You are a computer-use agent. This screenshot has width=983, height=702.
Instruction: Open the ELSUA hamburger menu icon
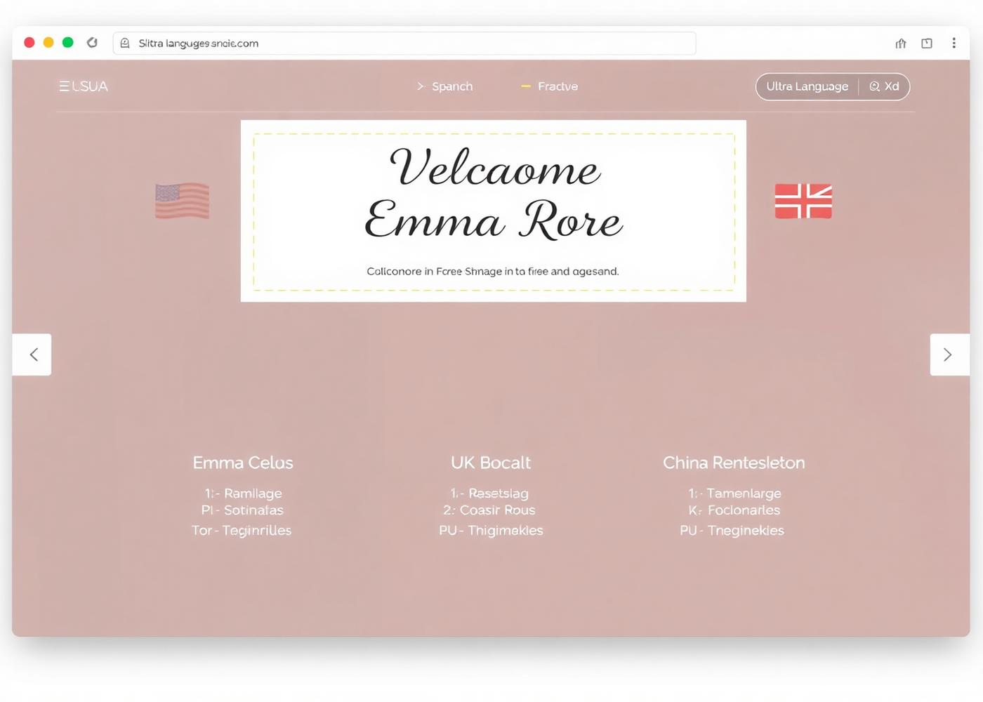coord(65,86)
